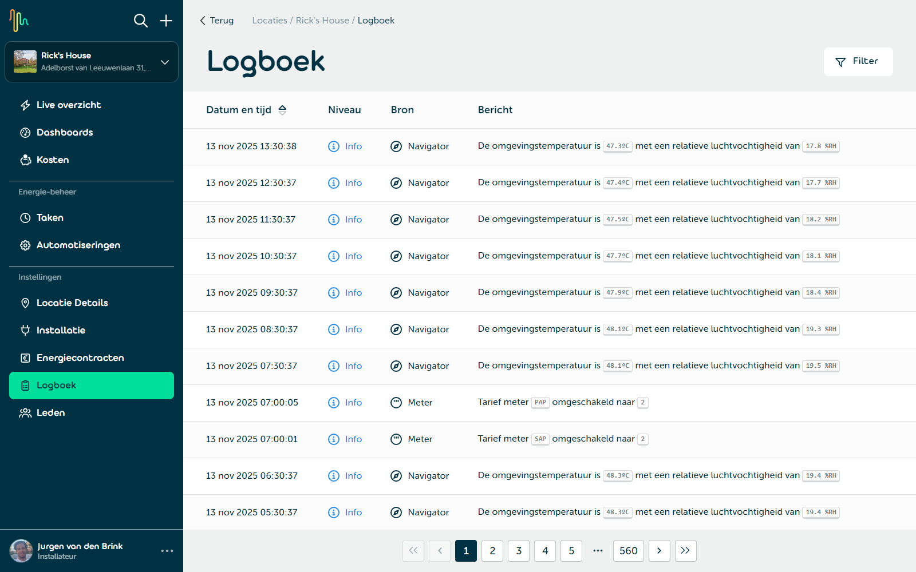Select page 5 in pagination
This screenshot has height=572, width=916.
571,551
